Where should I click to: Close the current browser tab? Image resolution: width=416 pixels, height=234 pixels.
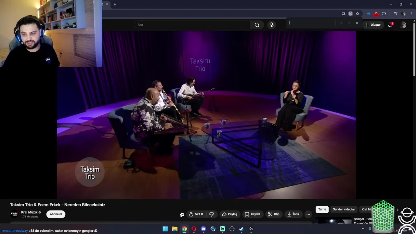pos(107,4)
